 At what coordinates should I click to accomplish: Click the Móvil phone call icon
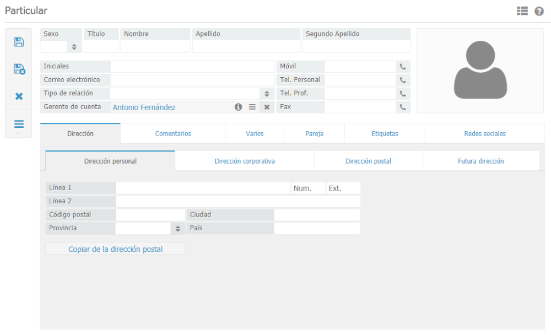click(403, 67)
